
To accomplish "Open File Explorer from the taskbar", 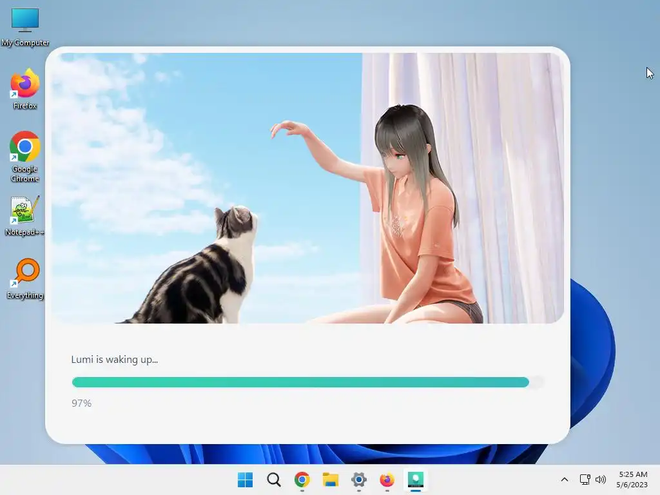I will (x=331, y=480).
